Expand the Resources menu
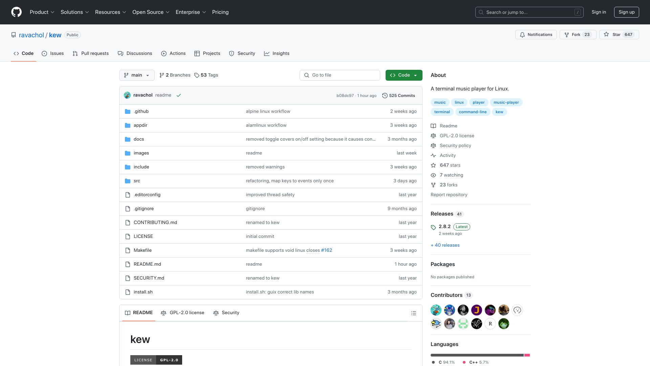 [111, 12]
